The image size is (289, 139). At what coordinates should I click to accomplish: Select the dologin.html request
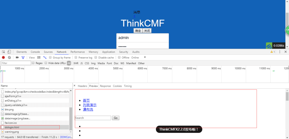[x=35, y=127]
